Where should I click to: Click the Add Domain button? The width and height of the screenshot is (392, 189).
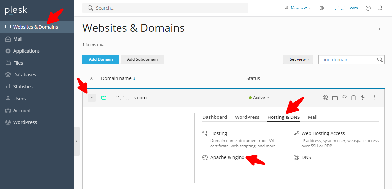(x=101, y=59)
